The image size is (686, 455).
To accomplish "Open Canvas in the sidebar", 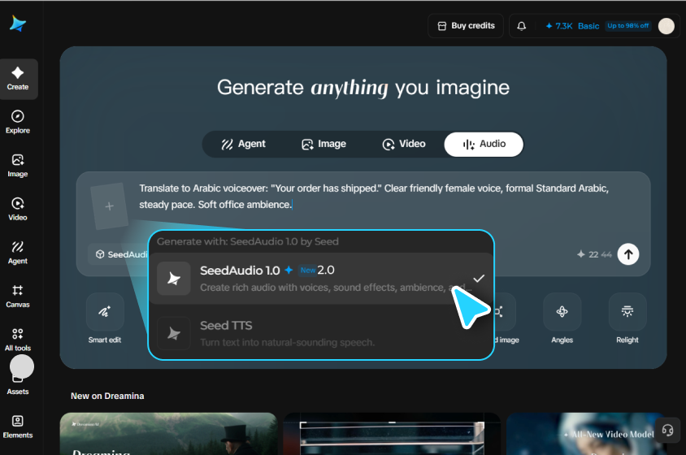I will pos(18,297).
